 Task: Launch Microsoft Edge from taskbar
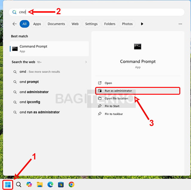[50, 184]
